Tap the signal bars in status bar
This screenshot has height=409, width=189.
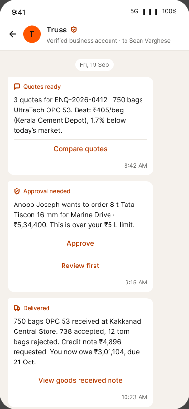click(150, 12)
